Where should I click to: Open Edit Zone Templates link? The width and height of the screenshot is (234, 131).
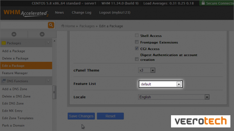[18, 118]
